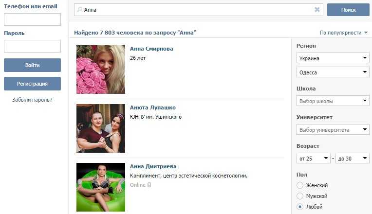This screenshot has width=372, height=214.
Task: Open the Выбор университета dropdown
Action: click(x=333, y=130)
